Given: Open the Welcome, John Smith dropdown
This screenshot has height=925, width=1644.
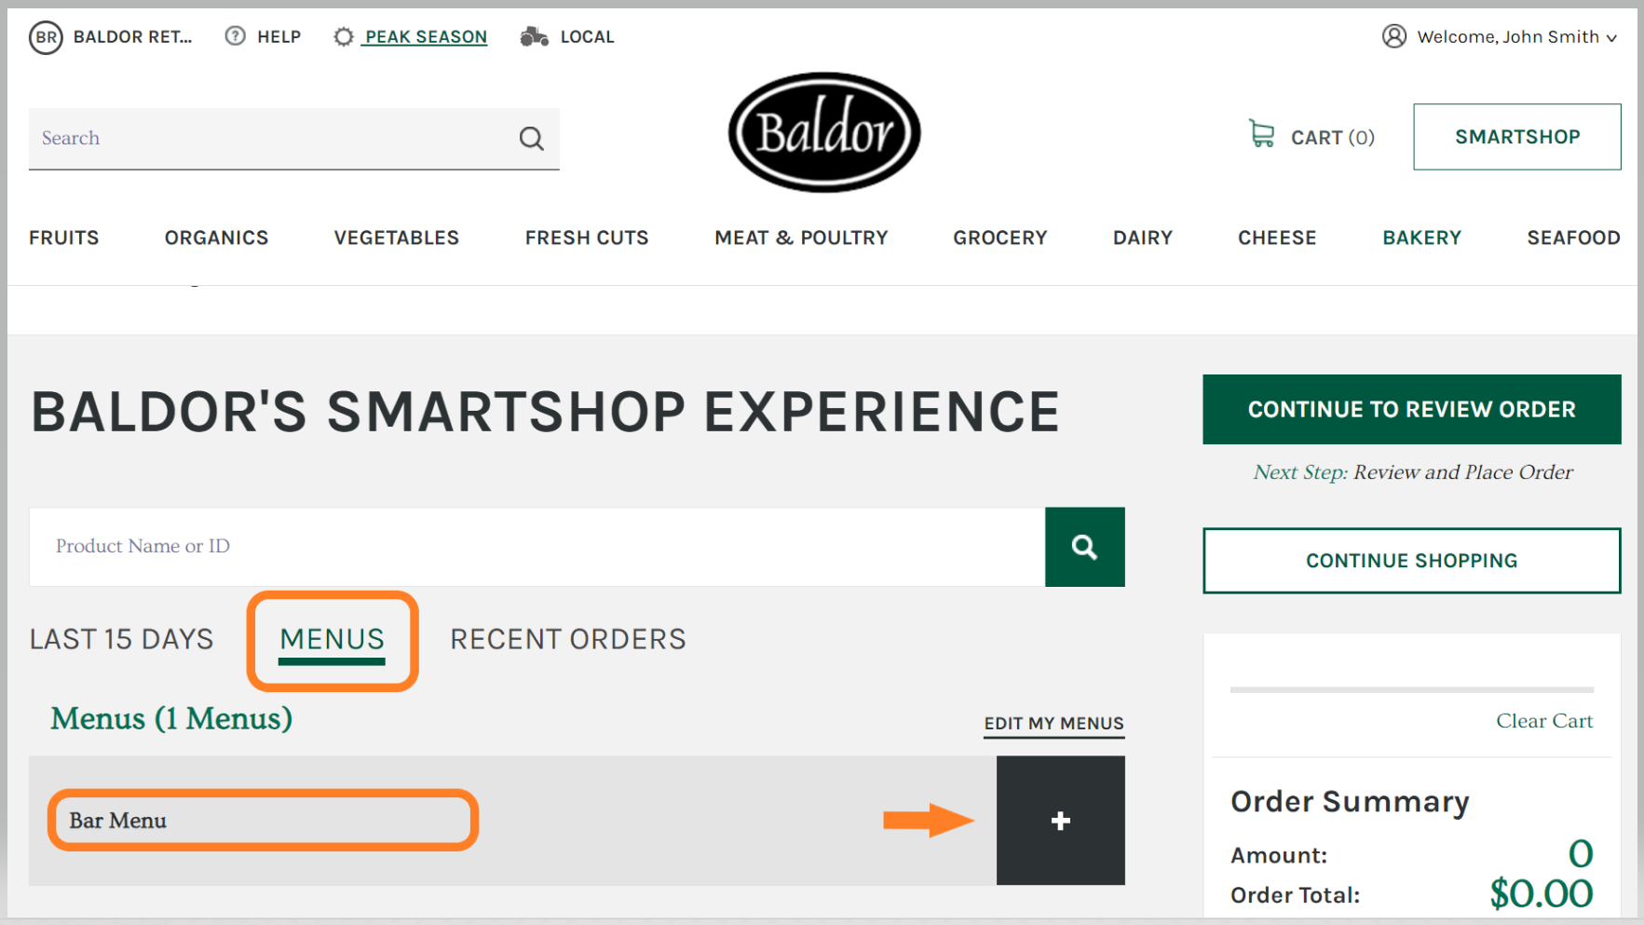Looking at the screenshot, I should coord(1515,37).
